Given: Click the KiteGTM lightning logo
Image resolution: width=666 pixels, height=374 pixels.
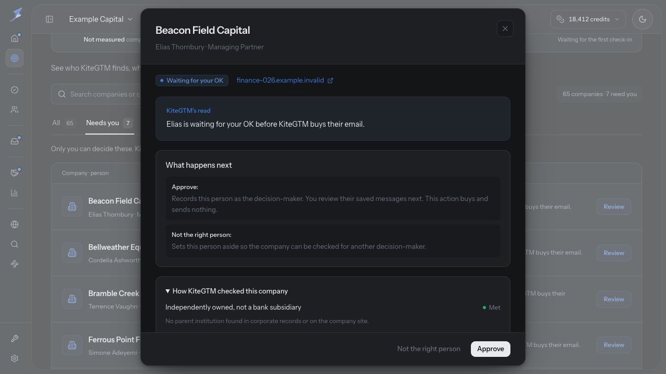Looking at the screenshot, I should [x=16, y=15].
